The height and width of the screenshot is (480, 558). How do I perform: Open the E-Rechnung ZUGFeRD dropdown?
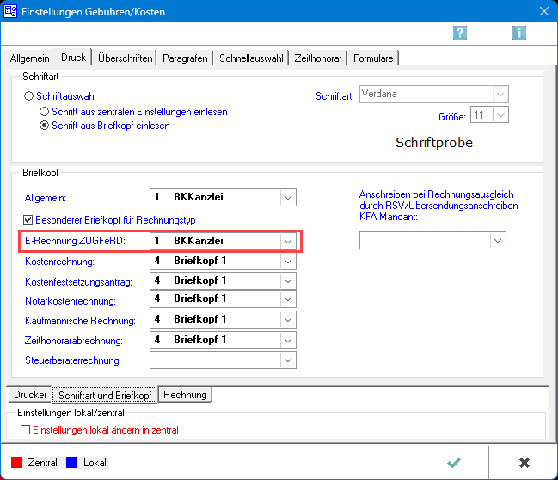288,242
